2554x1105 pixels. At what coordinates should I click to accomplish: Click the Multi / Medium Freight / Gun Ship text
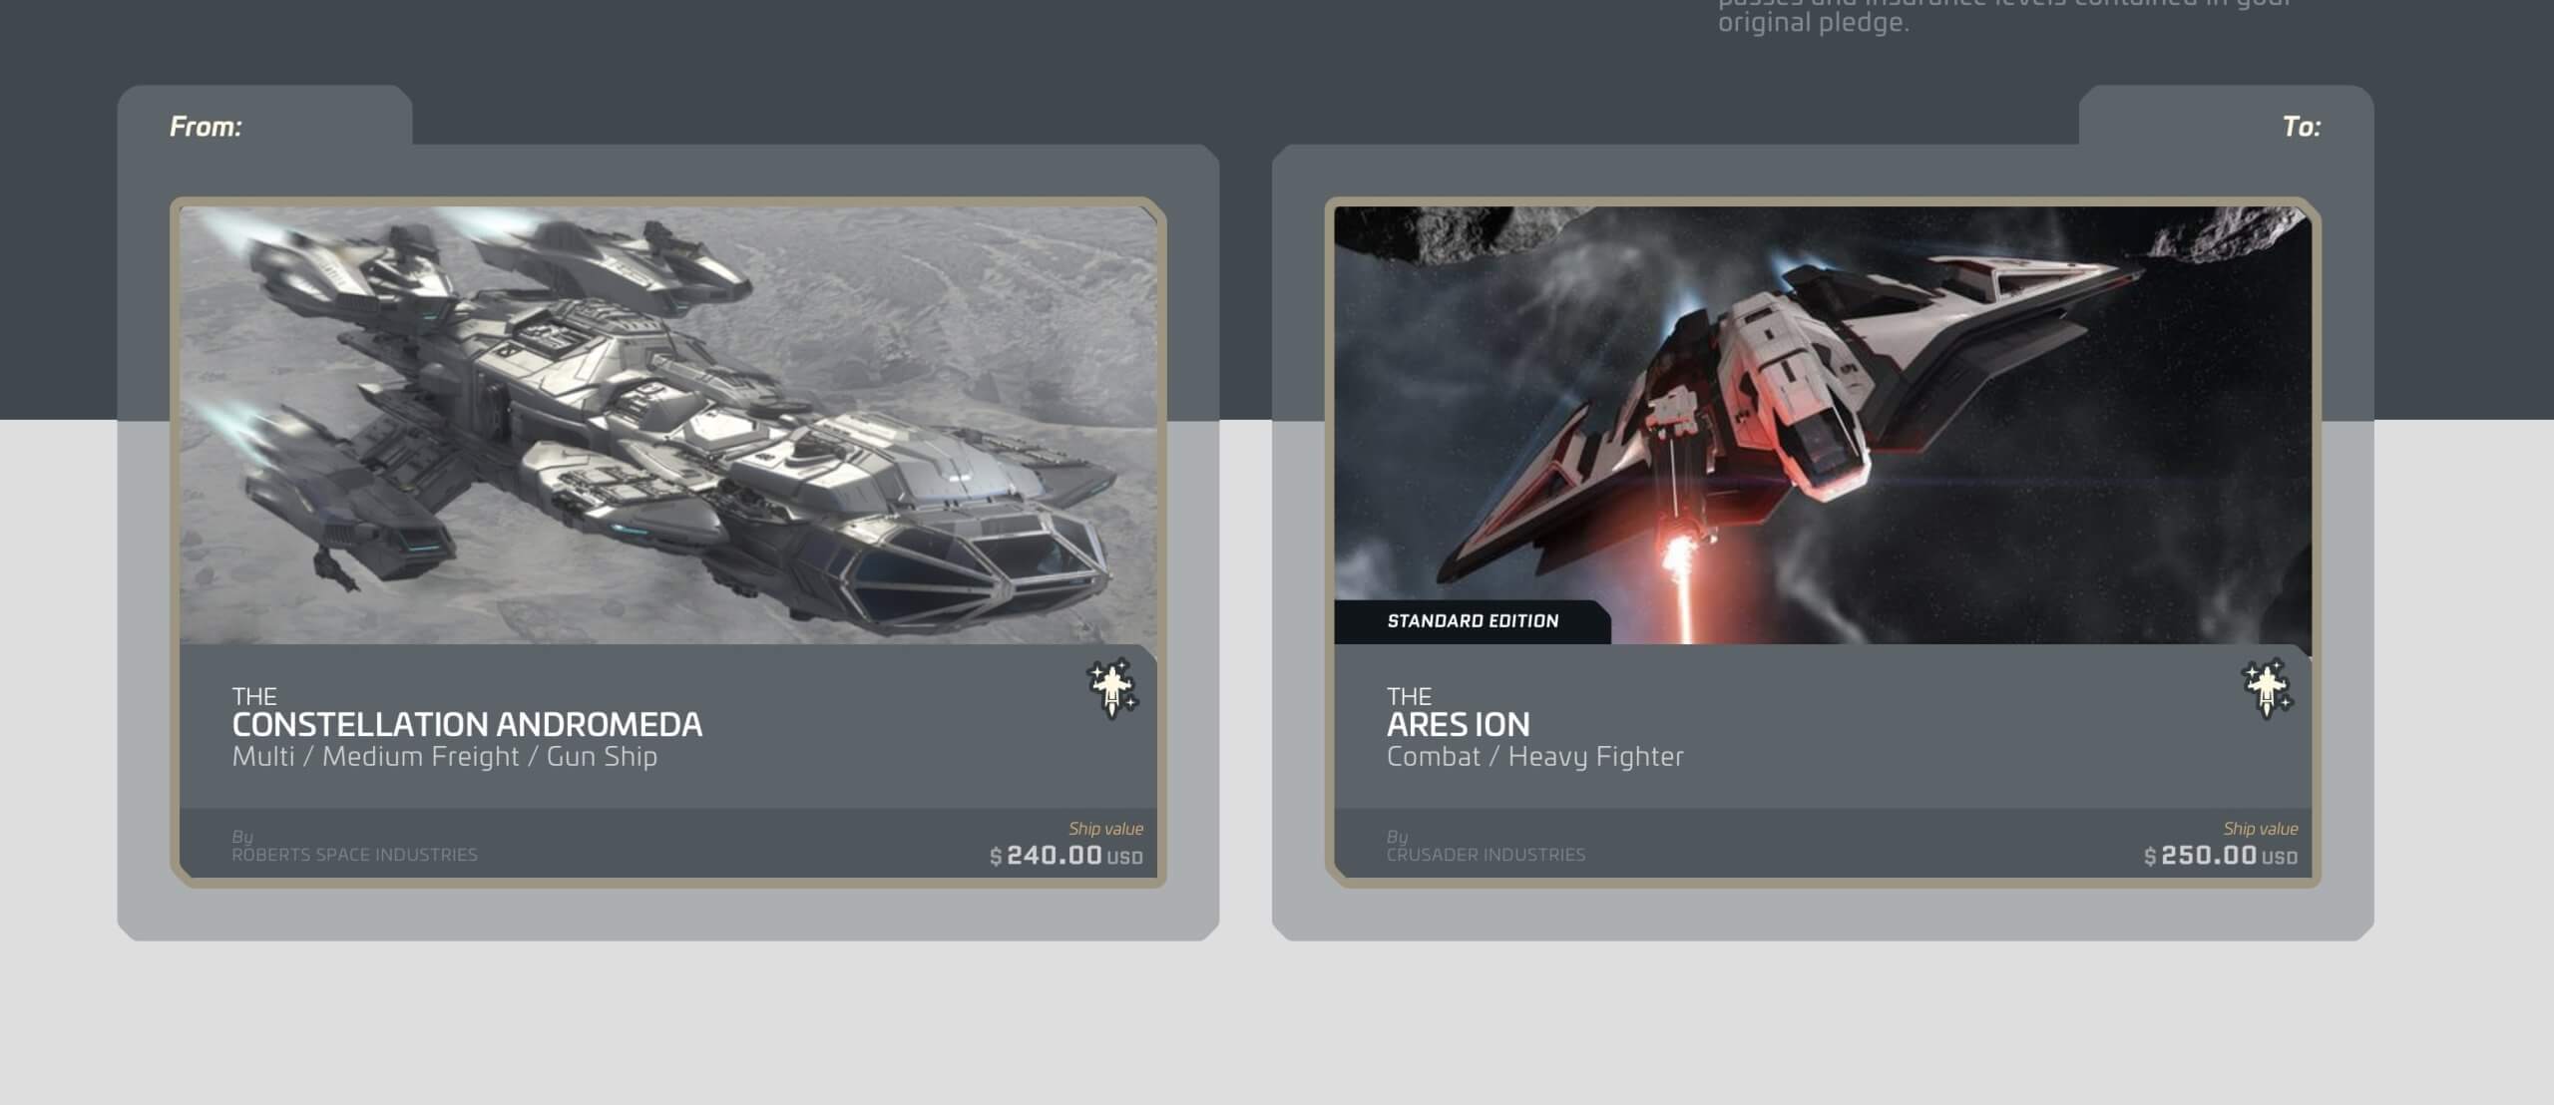(444, 757)
